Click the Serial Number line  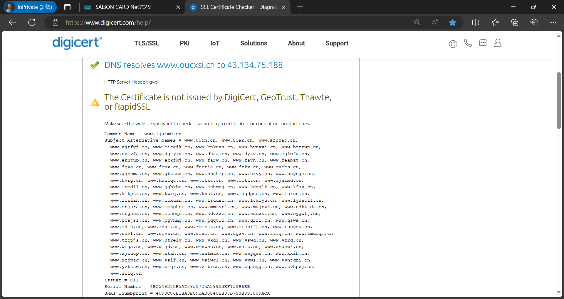coord(177,287)
